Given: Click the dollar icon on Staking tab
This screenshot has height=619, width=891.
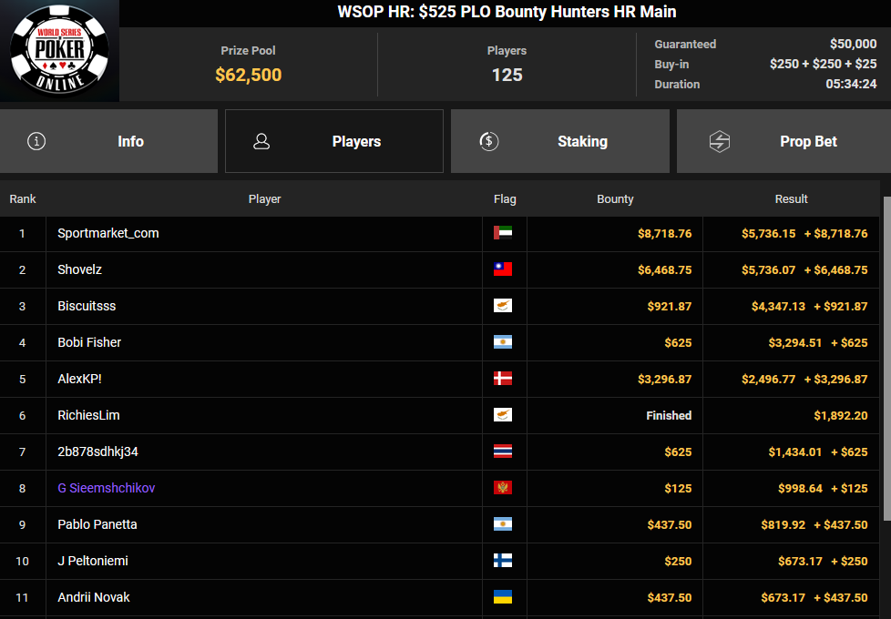Looking at the screenshot, I should pos(489,141).
